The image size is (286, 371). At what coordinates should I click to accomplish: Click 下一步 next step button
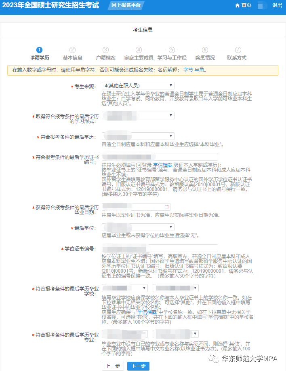(x=139, y=366)
